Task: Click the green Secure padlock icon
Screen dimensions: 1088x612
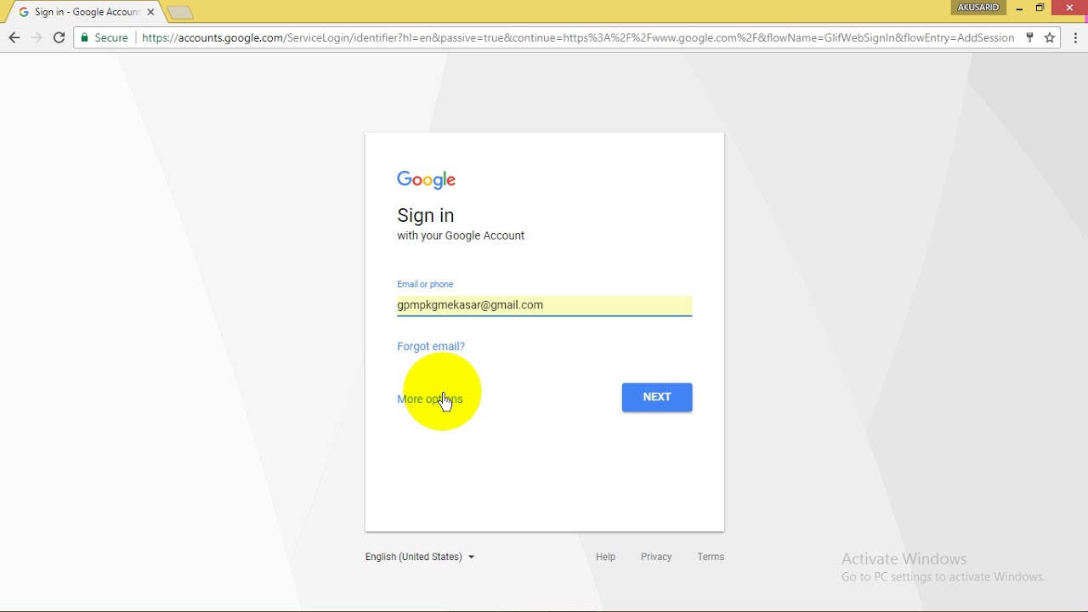Action: click(x=84, y=37)
